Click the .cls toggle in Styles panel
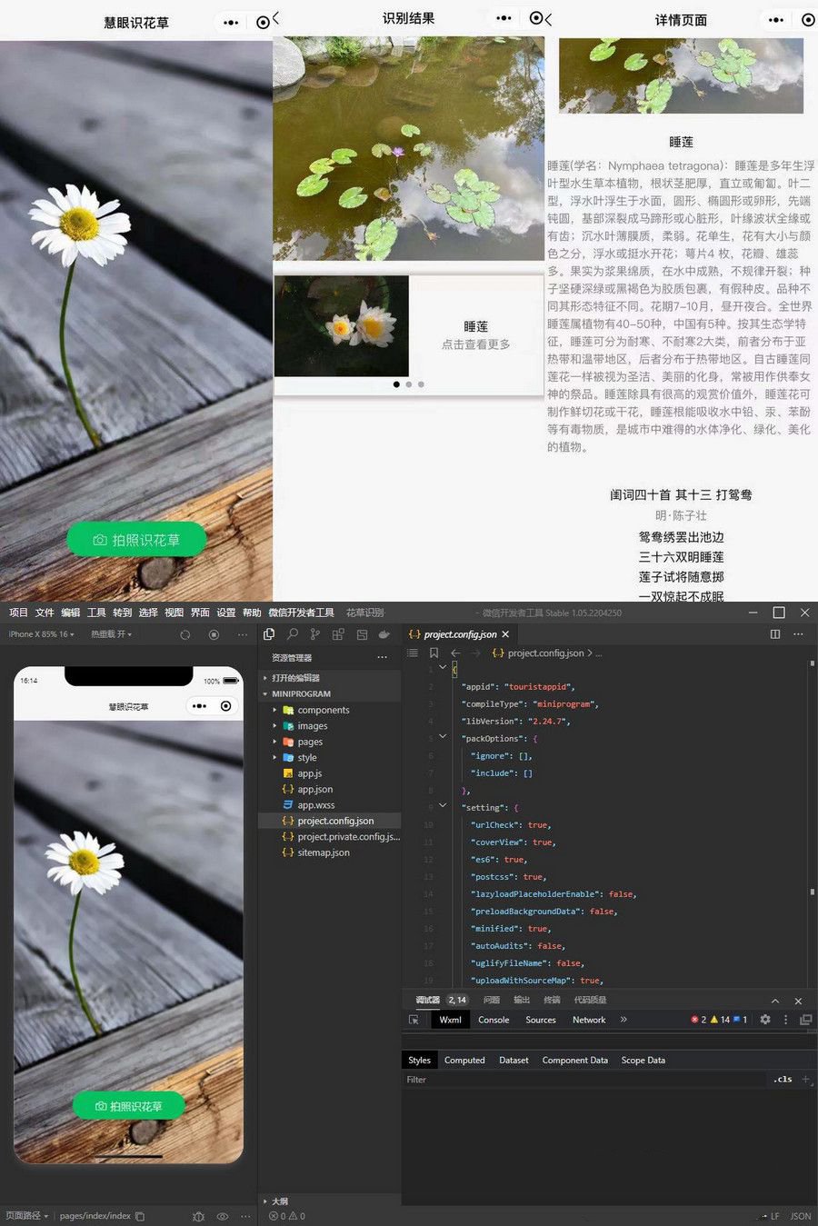The image size is (818, 1226). (783, 1079)
